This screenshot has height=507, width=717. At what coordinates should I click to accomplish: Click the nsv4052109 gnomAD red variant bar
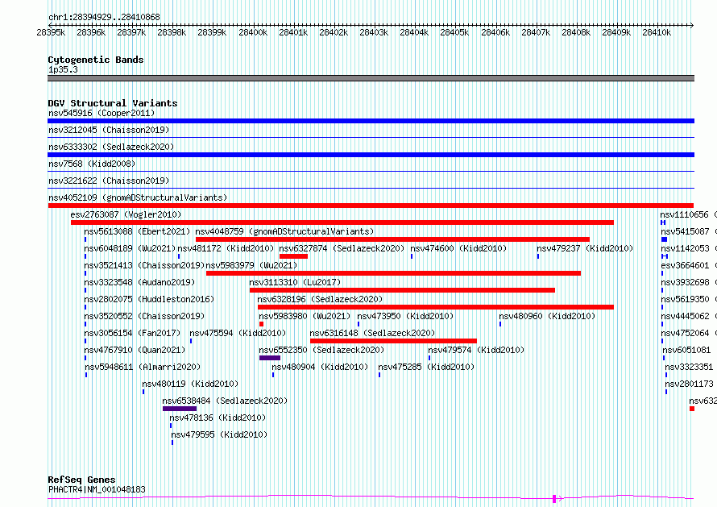[371, 206]
